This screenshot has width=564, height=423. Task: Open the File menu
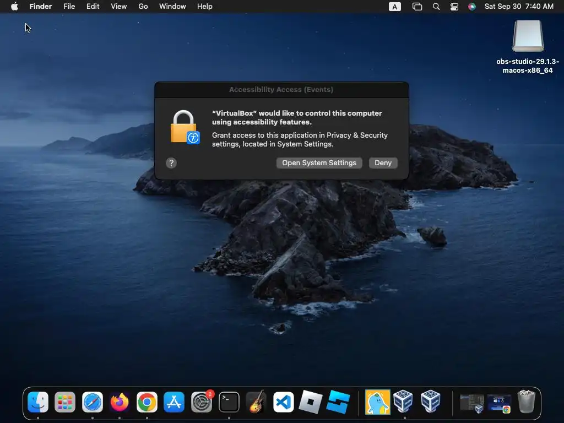pyautogui.click(x=69, y=7)
